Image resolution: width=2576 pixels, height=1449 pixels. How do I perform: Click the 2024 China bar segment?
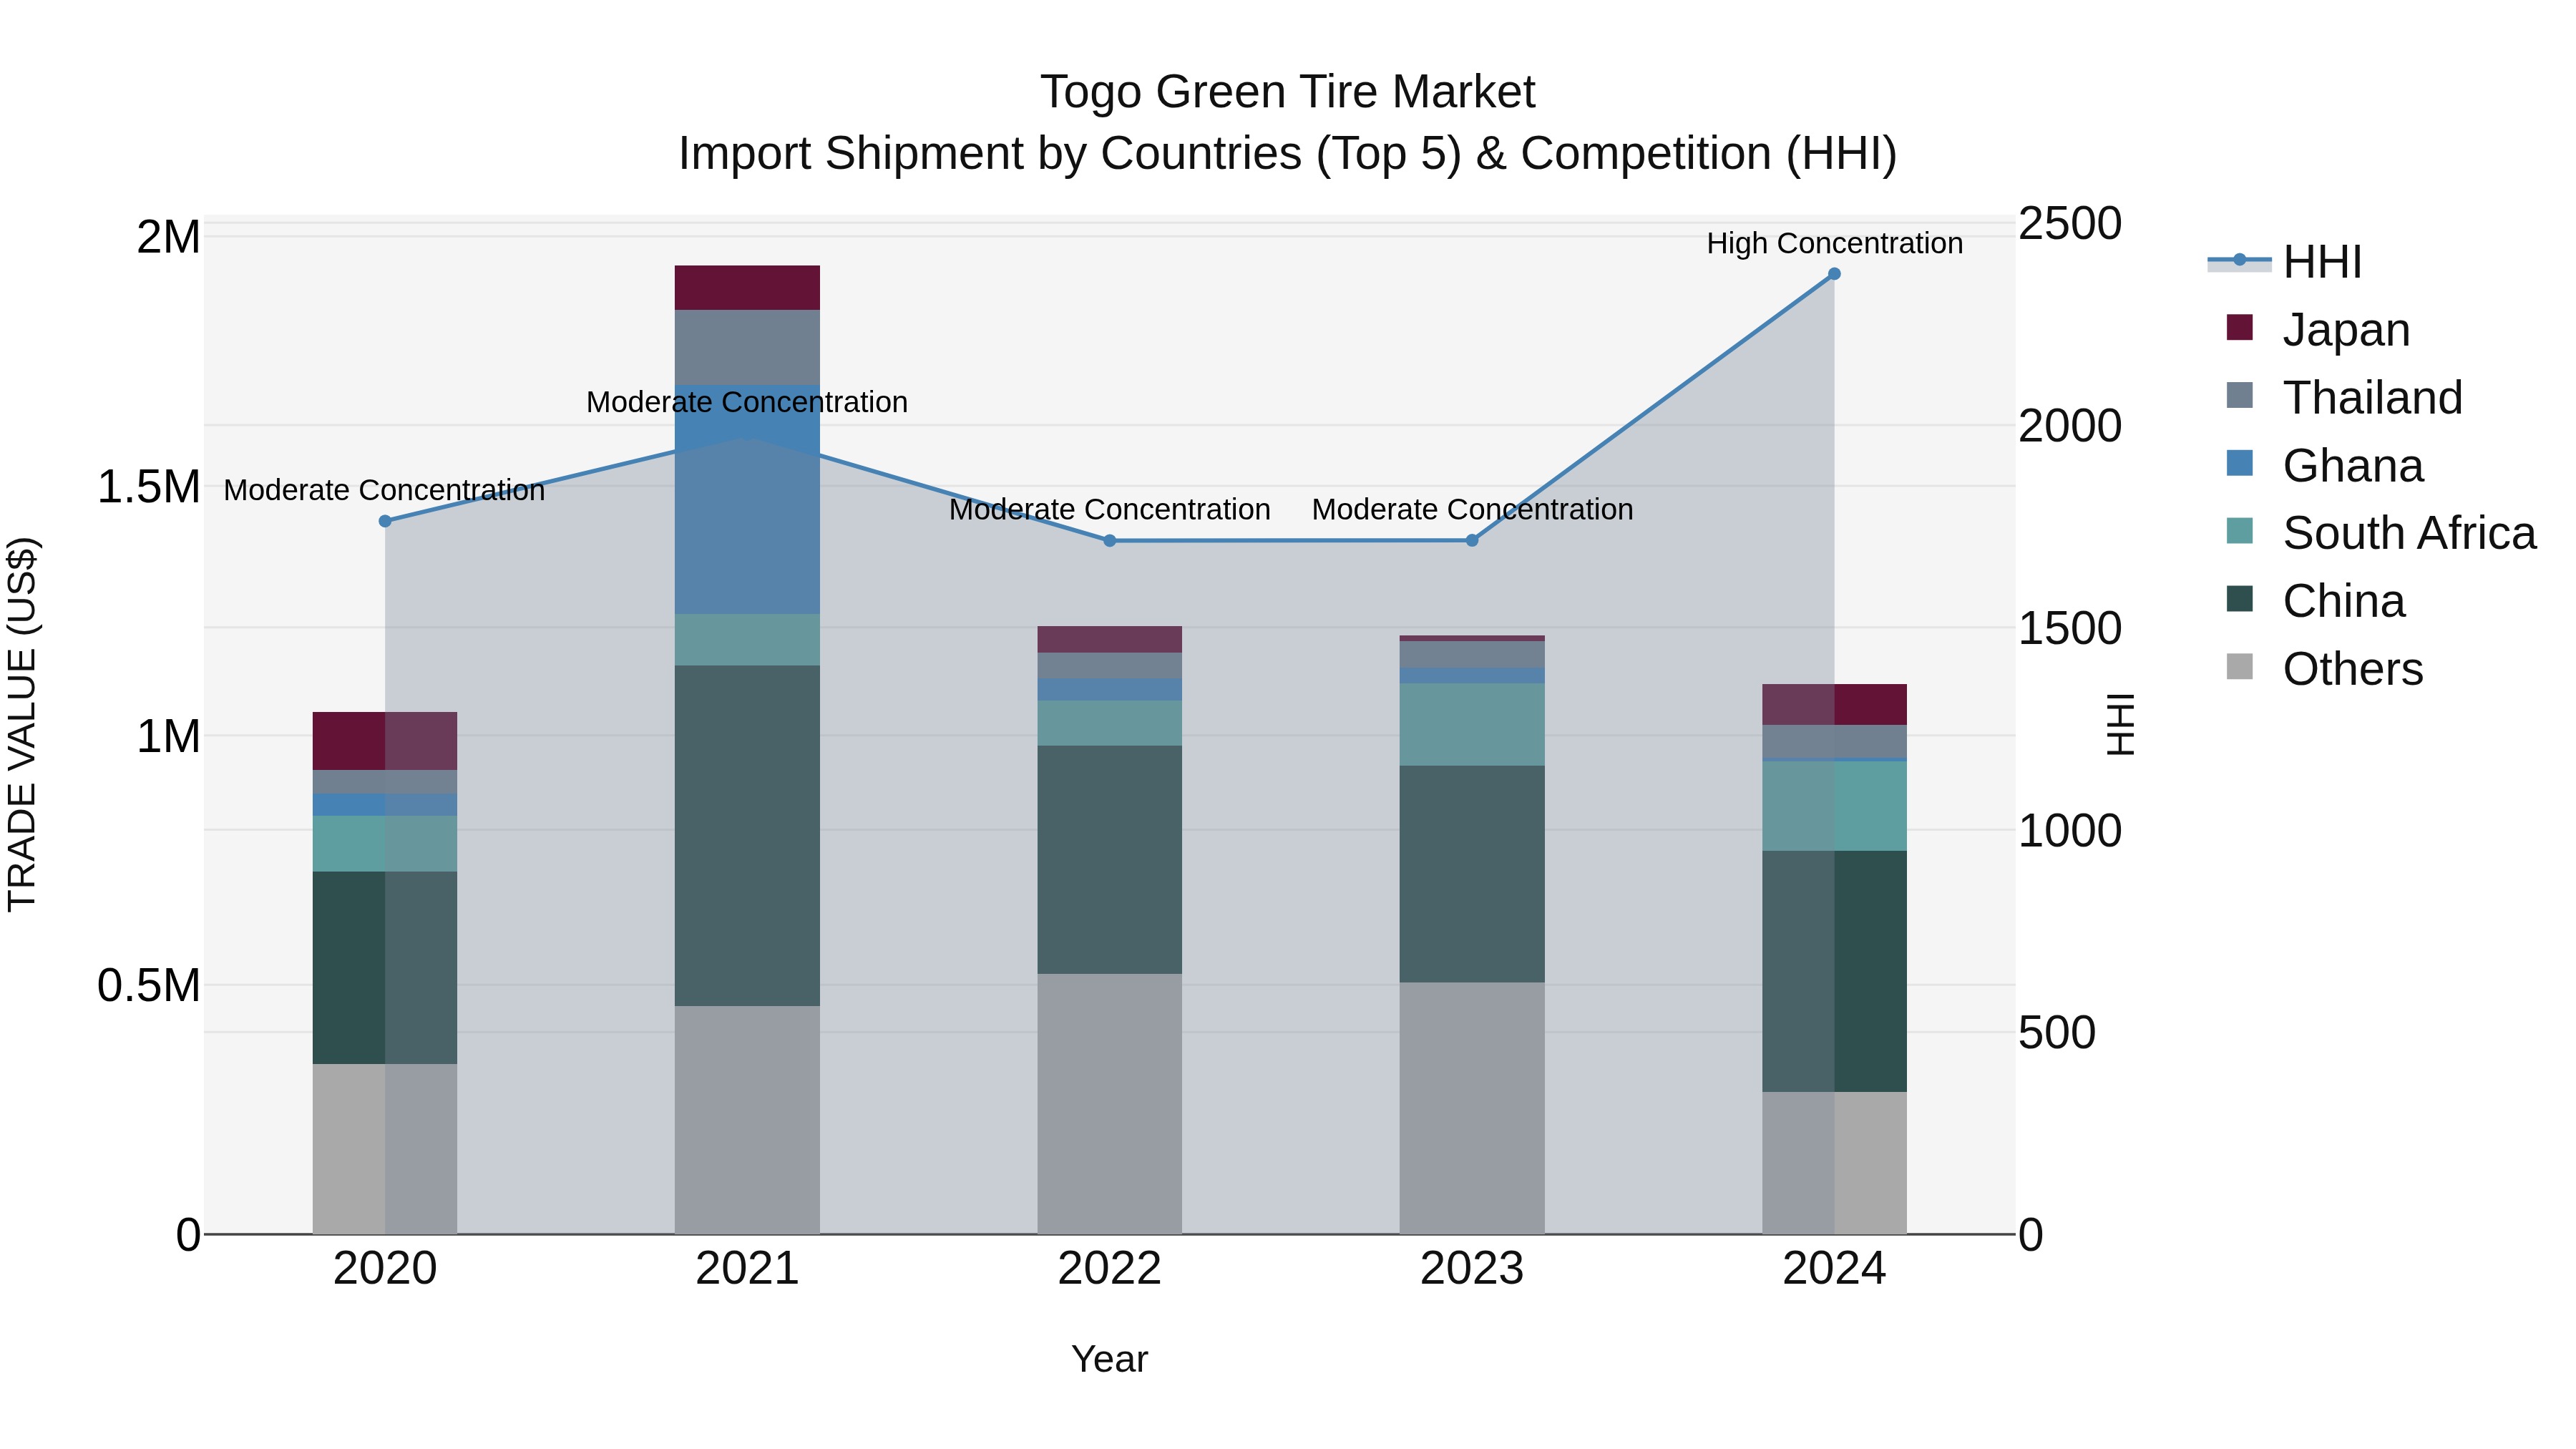pyautogui.click(x=1834, y=971)
